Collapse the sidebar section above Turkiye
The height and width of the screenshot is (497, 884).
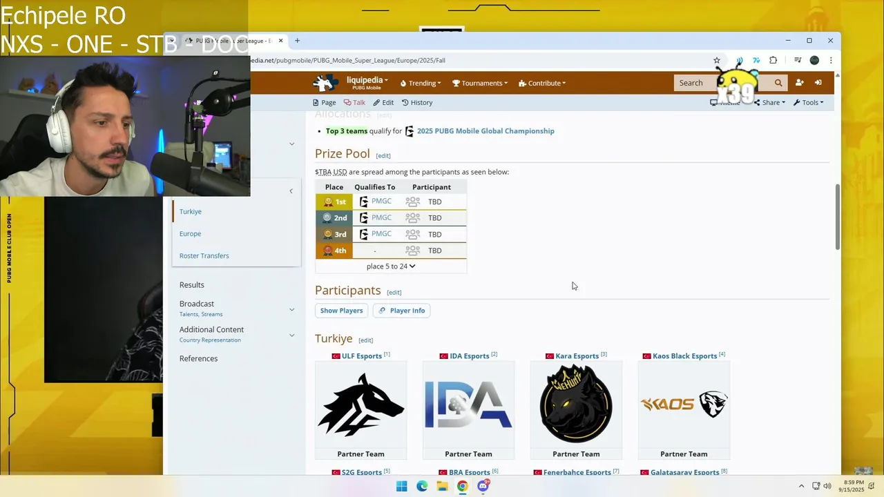tap(291, 191)
